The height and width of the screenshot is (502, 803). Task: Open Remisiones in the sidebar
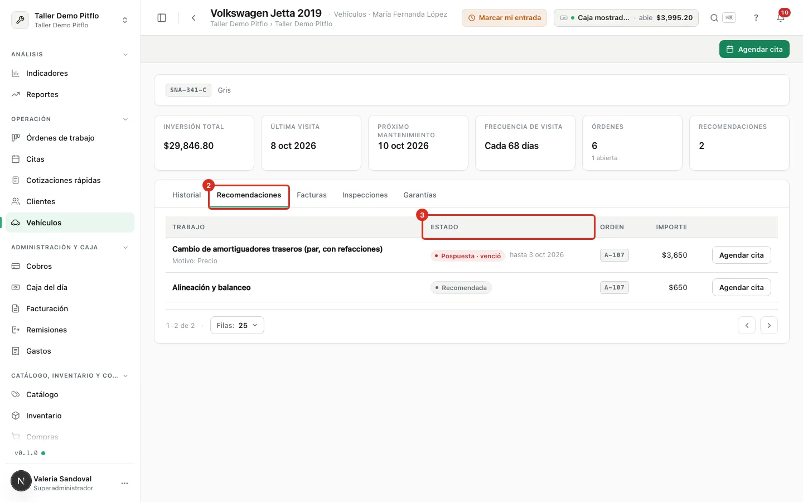70,330
